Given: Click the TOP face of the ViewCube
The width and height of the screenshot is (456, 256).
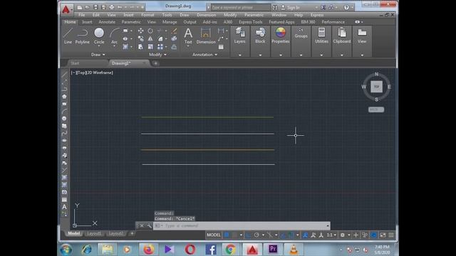Looking at the screenshot, I should pyautogui.click(x=377, y=87).
